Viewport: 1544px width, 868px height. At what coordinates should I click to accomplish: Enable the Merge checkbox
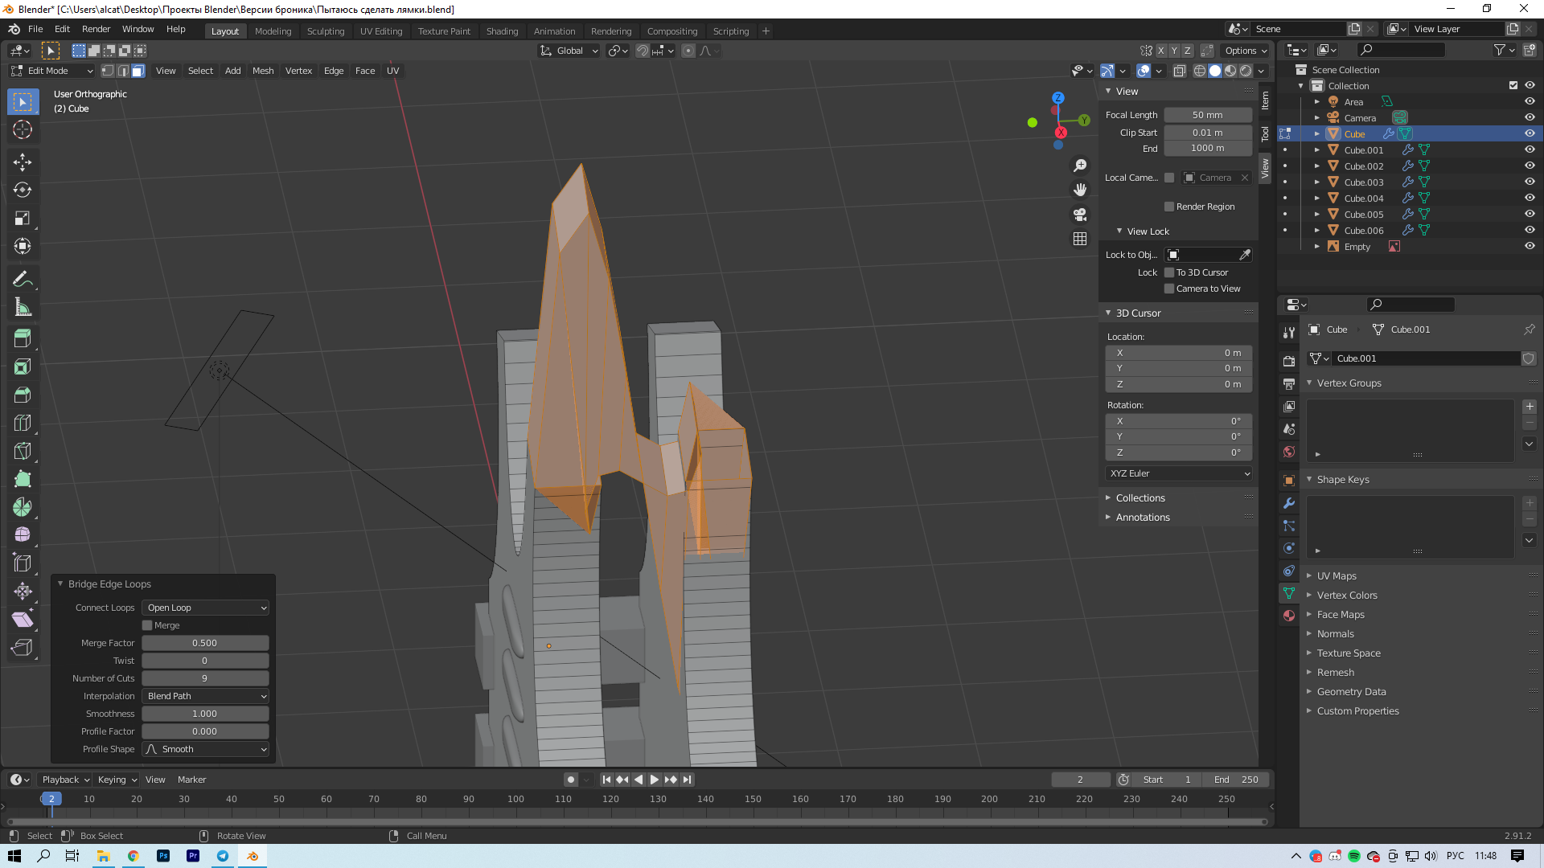[147, 625]
